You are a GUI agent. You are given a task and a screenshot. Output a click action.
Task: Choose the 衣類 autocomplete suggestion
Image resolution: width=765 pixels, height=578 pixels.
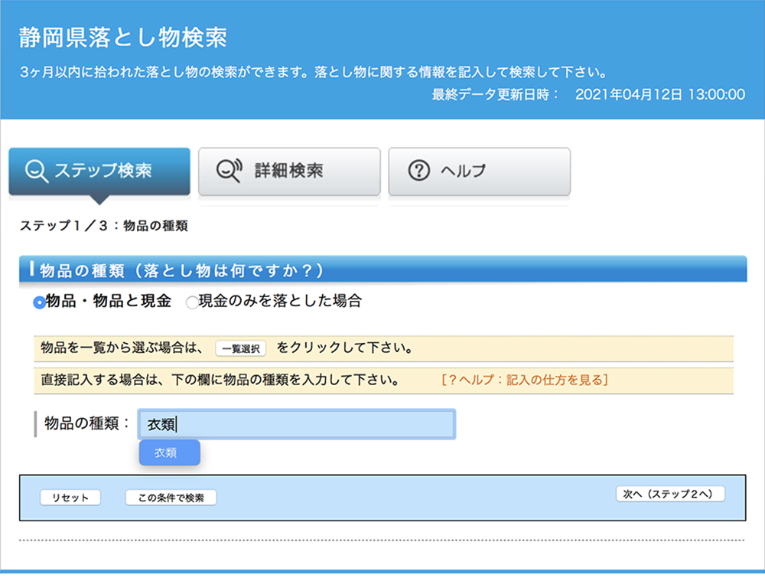coord(169,452)
